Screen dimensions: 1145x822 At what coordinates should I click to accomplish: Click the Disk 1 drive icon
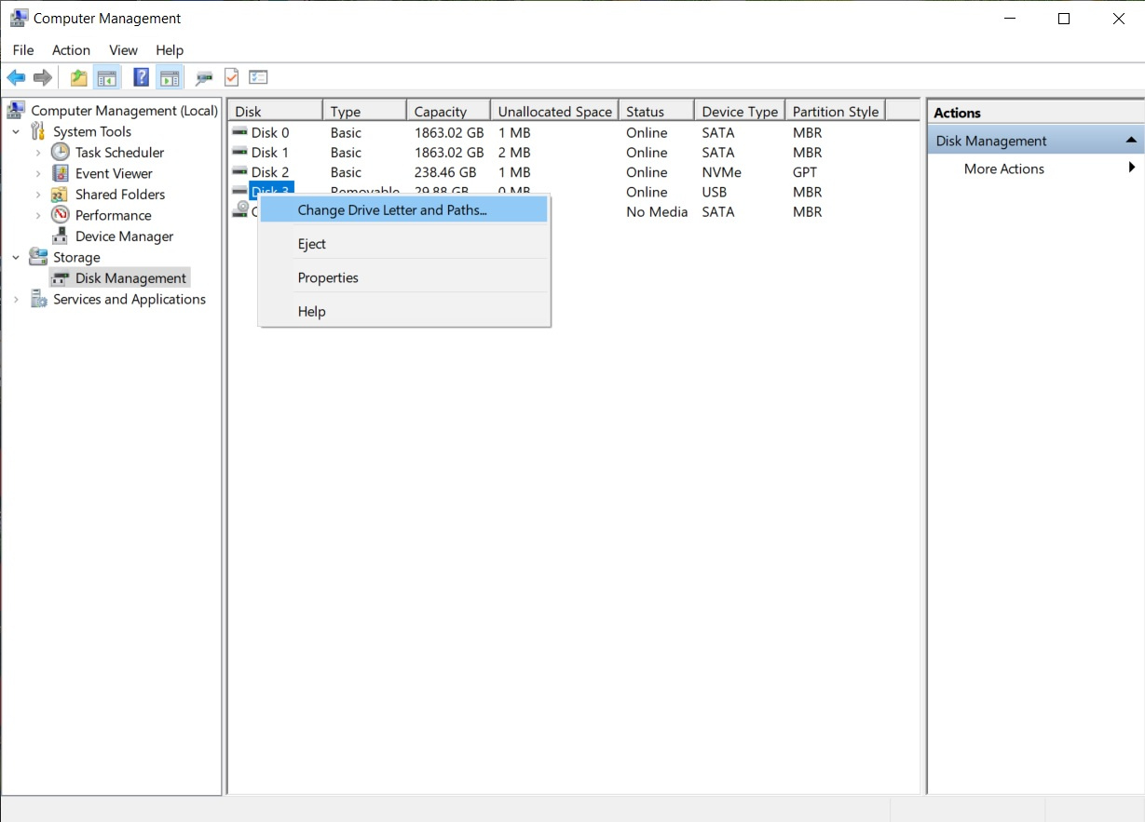[x=240, y=152]
